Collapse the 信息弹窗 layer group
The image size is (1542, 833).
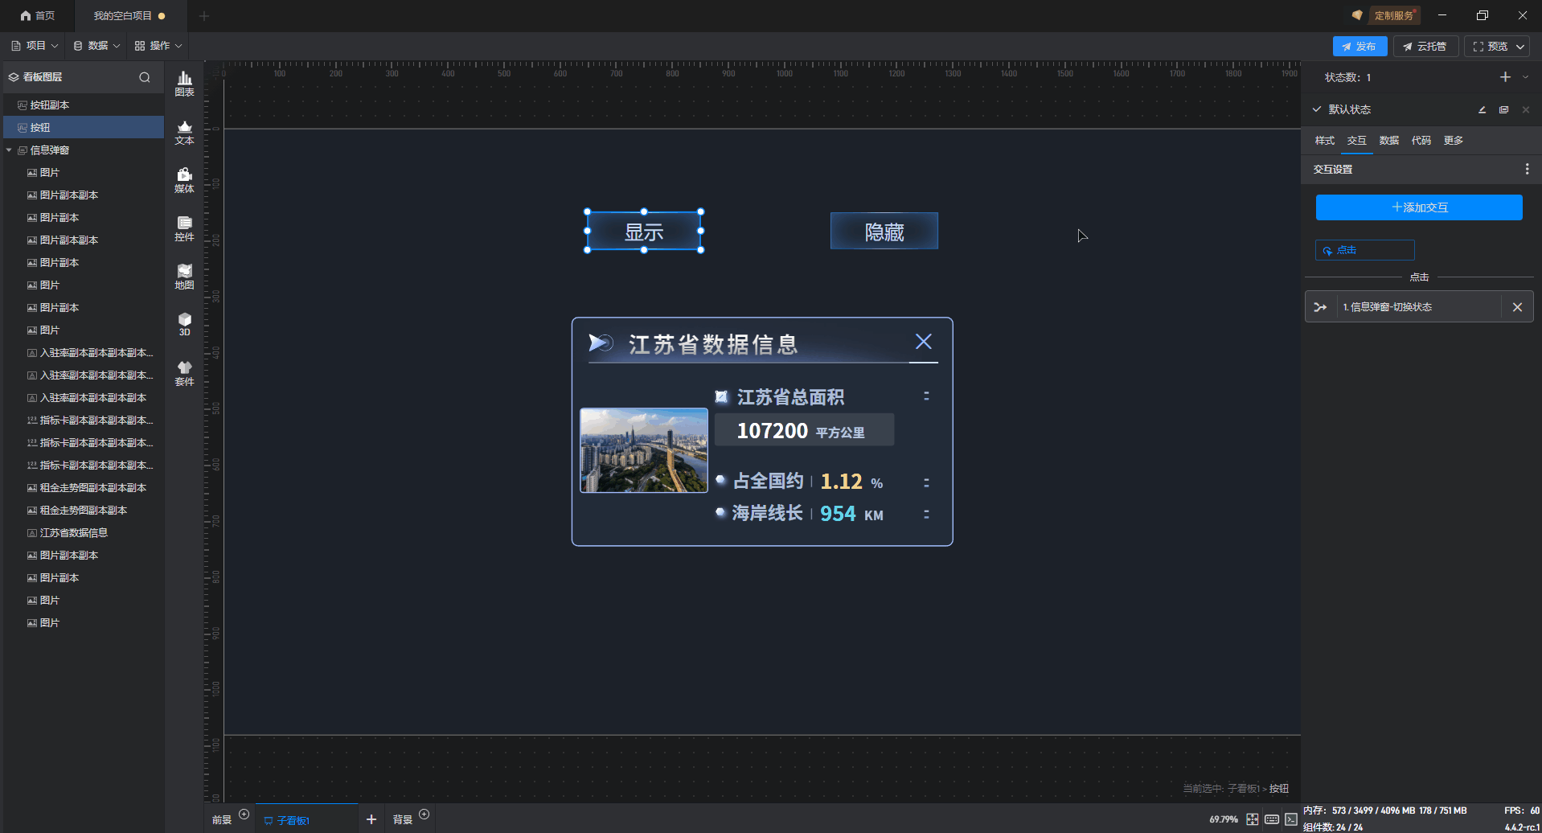tap(9, 150)
